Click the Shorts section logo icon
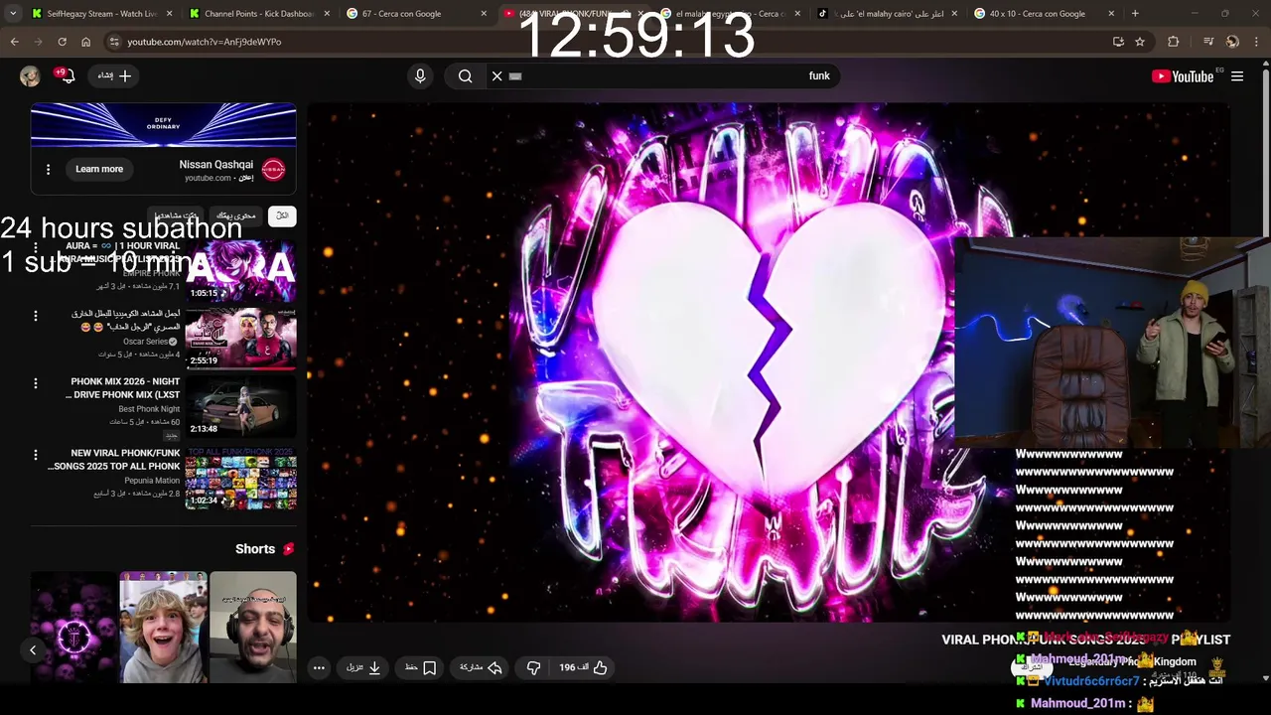The image size is (1271, 715). click(288, 549)
